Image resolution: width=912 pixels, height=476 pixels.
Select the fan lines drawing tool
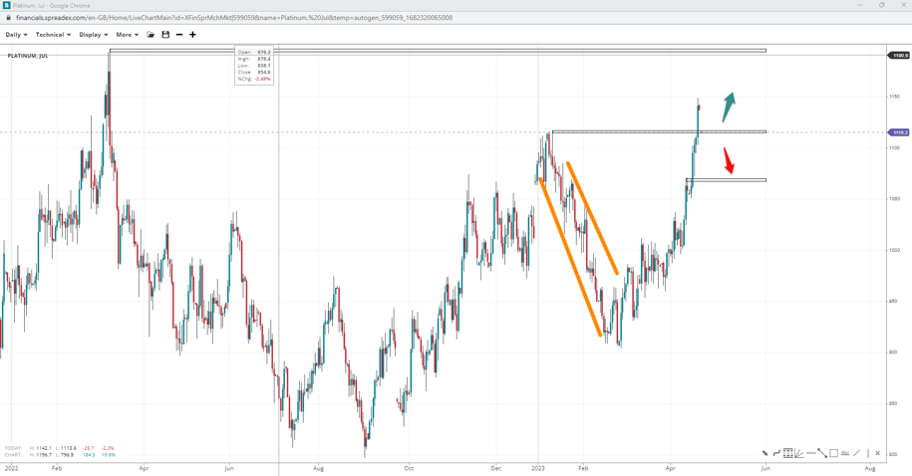point(798,453)
